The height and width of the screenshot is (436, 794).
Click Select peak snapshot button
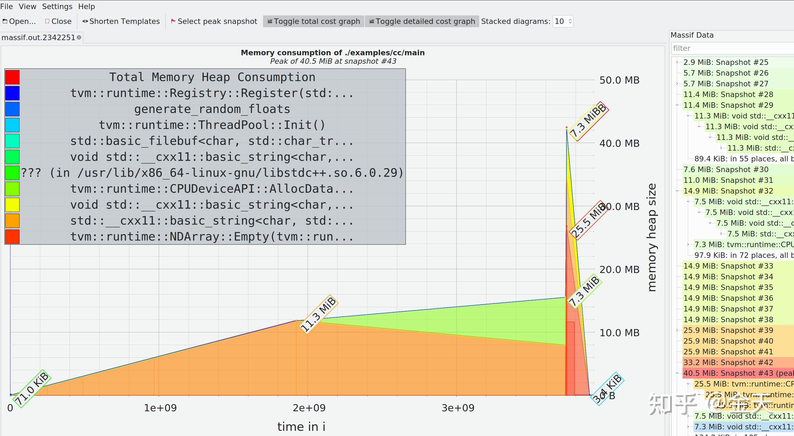point(214,21)
